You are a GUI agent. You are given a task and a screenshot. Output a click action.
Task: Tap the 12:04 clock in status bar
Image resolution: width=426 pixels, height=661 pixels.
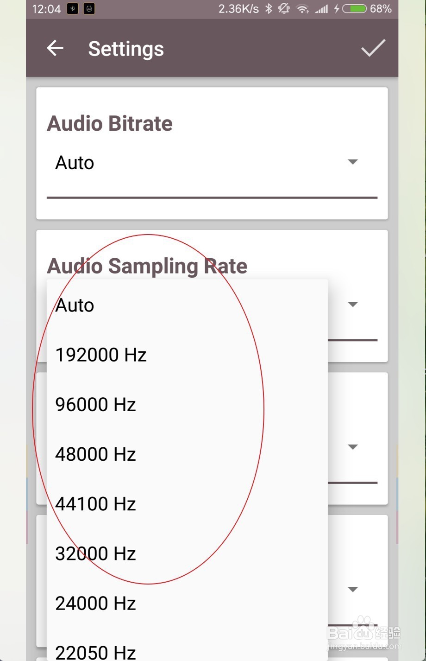tap(46, 9)
